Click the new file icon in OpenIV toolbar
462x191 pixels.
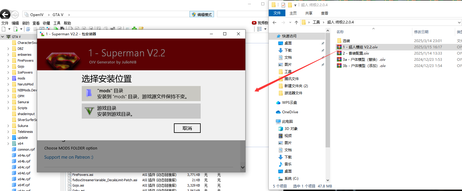tap(4, 29)
